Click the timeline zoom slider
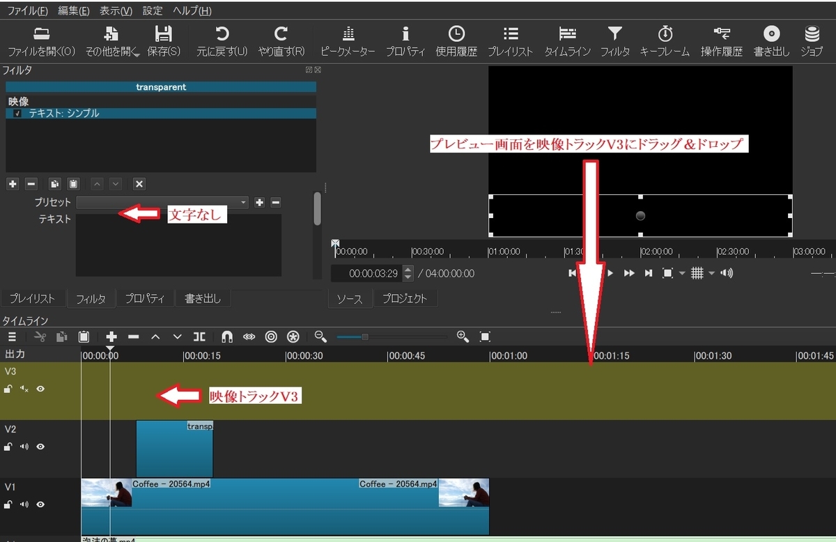Image resolution: width=836 pixels, height=542 pixels. coord(393,337)
